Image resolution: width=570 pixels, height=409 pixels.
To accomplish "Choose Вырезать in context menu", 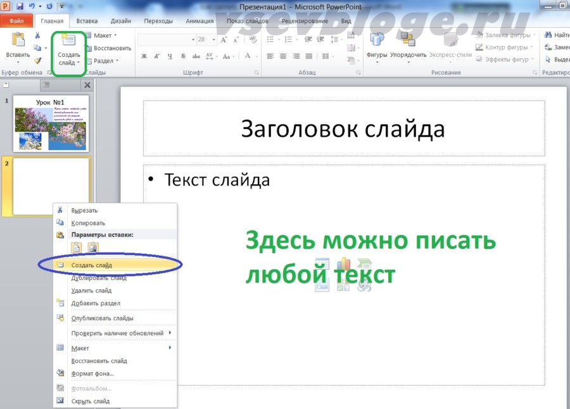I will click(115, 210).
